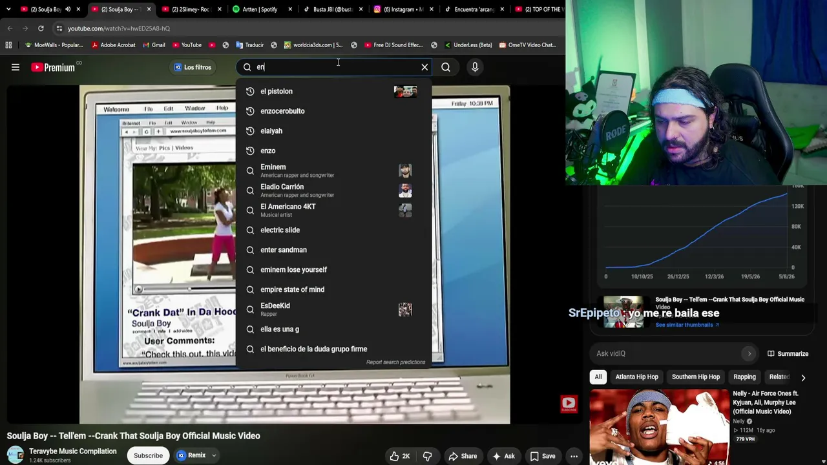Report search predictions link

(395, 362)
